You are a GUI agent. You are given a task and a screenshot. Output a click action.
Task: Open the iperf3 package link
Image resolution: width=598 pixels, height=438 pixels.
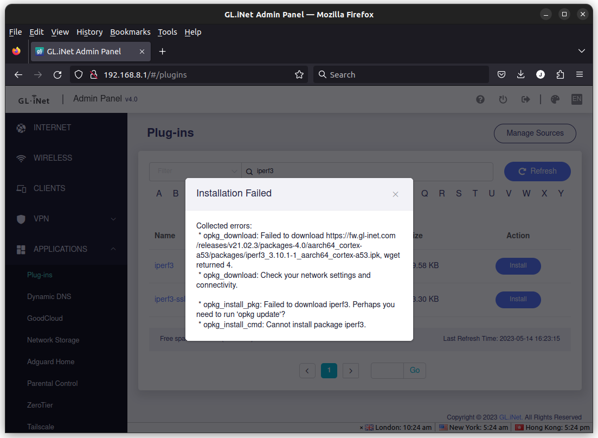click(x=164, y=265)
